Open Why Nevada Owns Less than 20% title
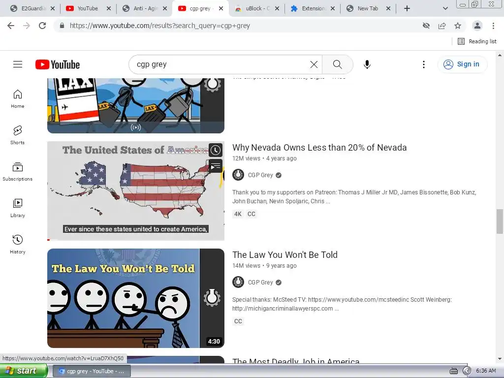Screen dimensions: 504x378 tap(319, 148)
